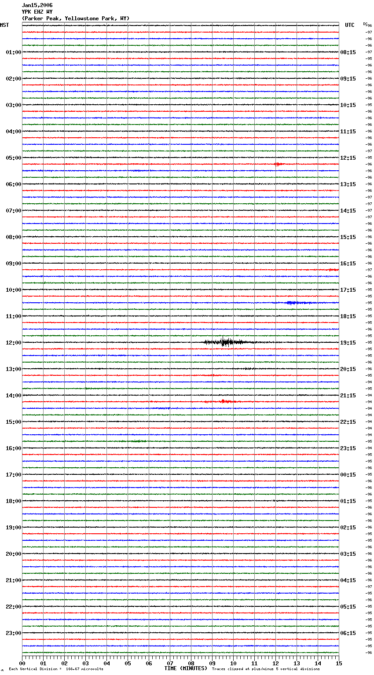
Task: Click the 06:15 UTC time label
Action: tap(348, 633)
